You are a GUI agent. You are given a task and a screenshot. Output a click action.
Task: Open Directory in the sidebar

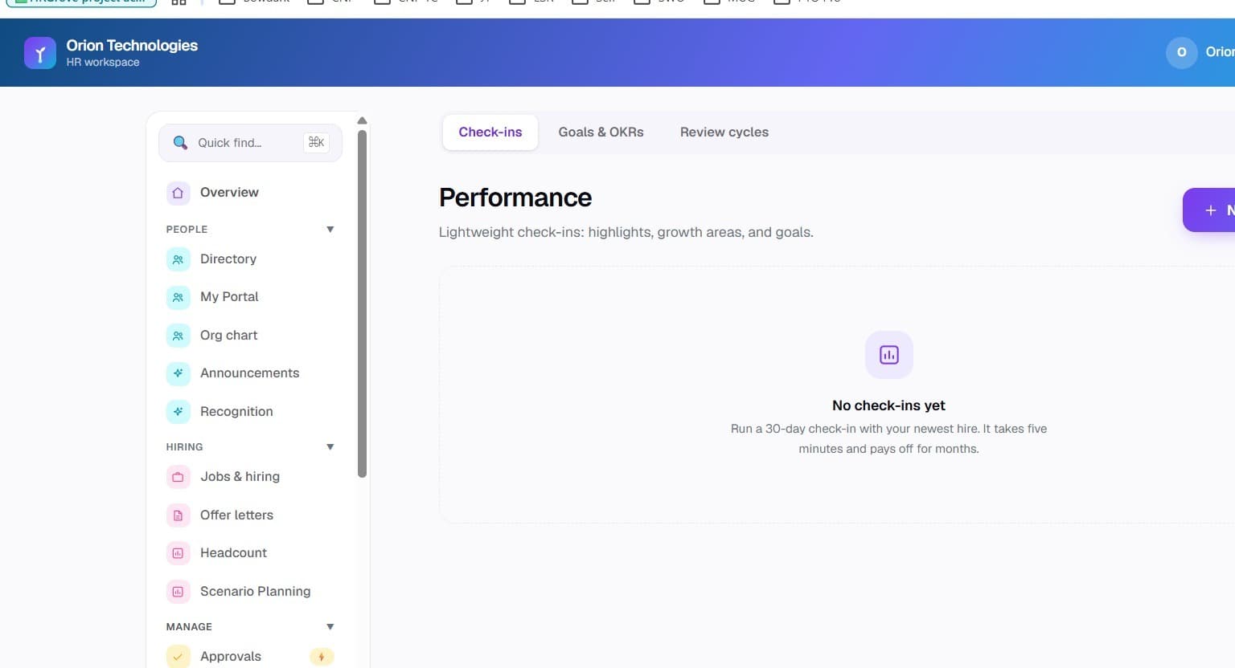coord(251,259)
